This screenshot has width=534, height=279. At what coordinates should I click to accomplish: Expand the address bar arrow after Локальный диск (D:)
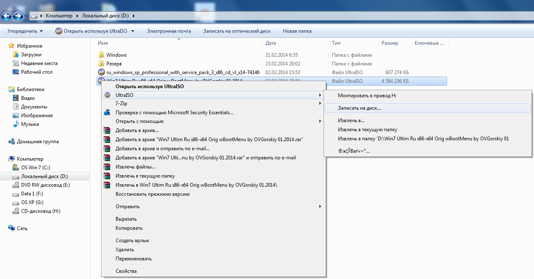(134, 16)
